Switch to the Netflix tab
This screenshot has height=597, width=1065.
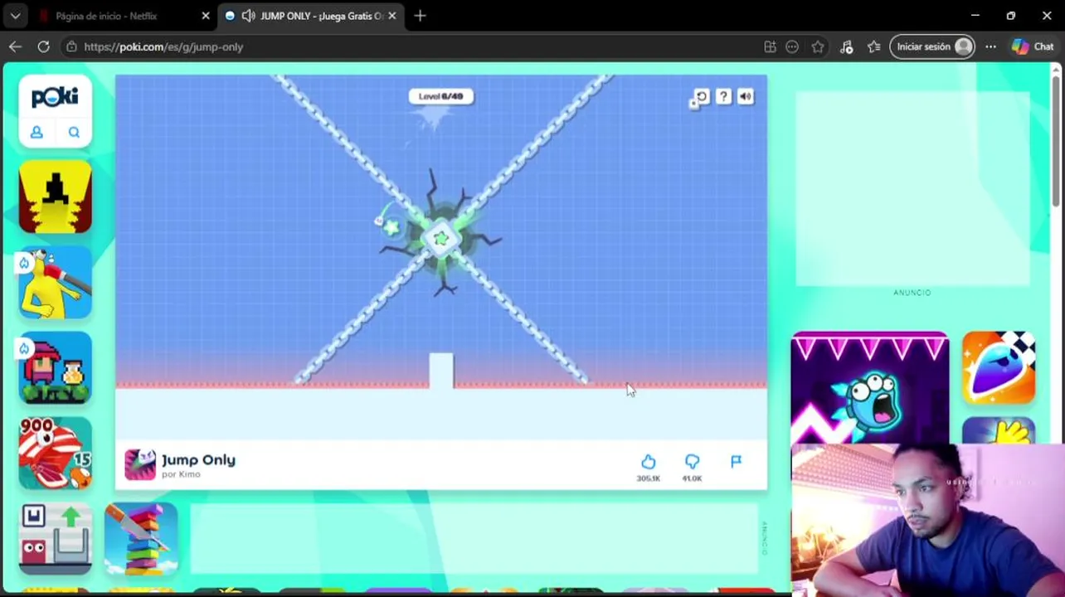coord(106,16)
